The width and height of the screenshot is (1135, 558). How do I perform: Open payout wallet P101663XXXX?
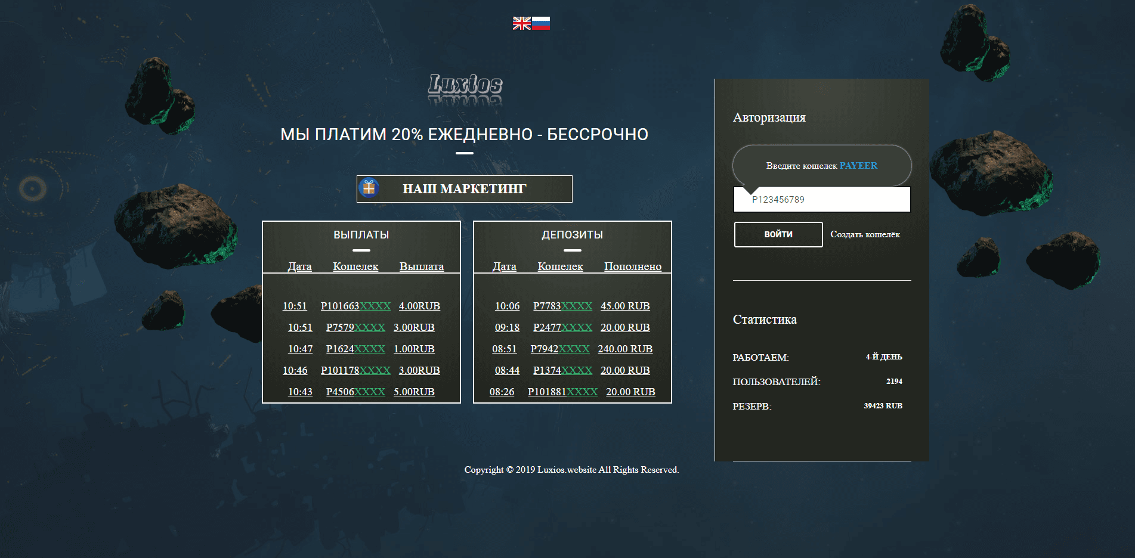(355, 306)
